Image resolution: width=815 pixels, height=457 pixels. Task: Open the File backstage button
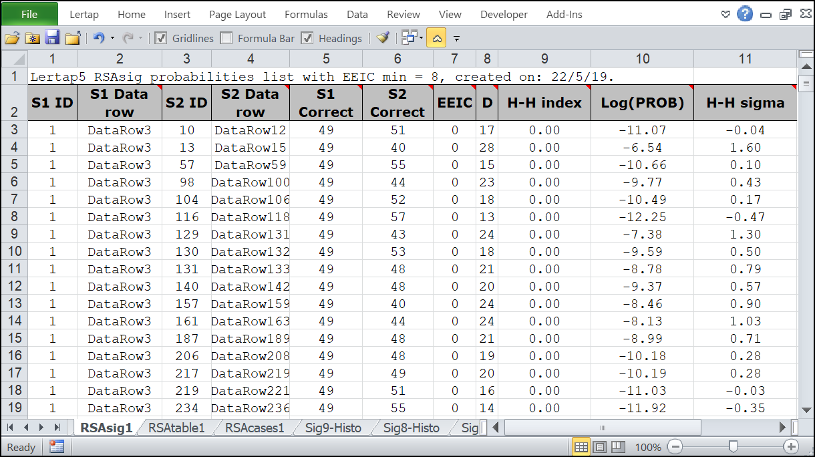pyautogui.click(x=29, y=14)
